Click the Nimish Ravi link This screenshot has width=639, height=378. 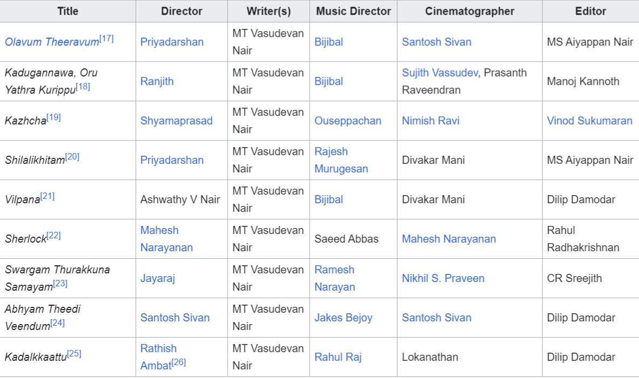click(430, 121)
